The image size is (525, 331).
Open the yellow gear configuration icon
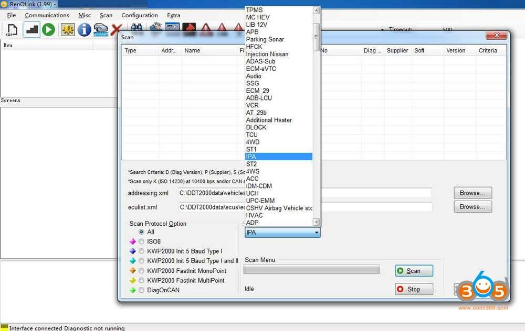(x=68, y=29)
